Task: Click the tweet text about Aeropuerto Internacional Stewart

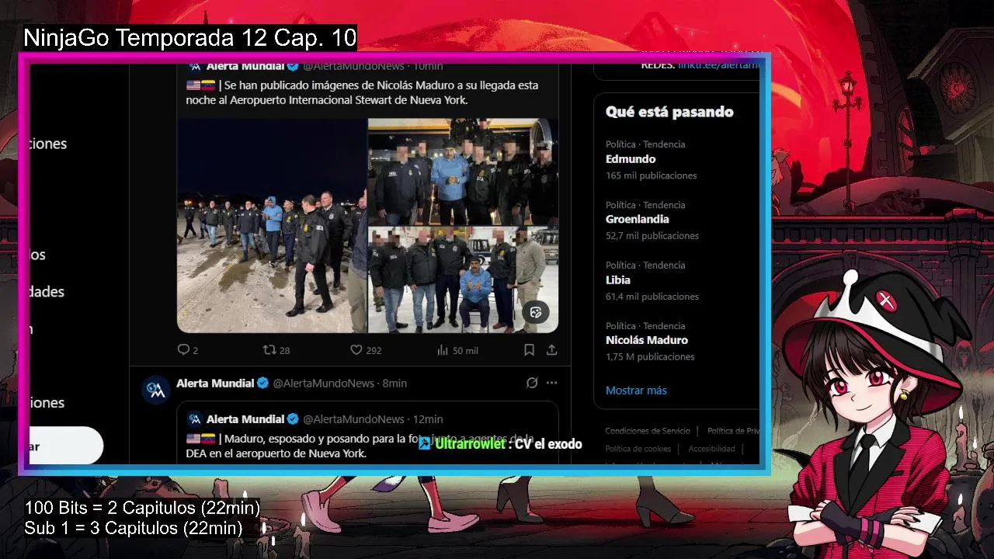Action: 362,92
